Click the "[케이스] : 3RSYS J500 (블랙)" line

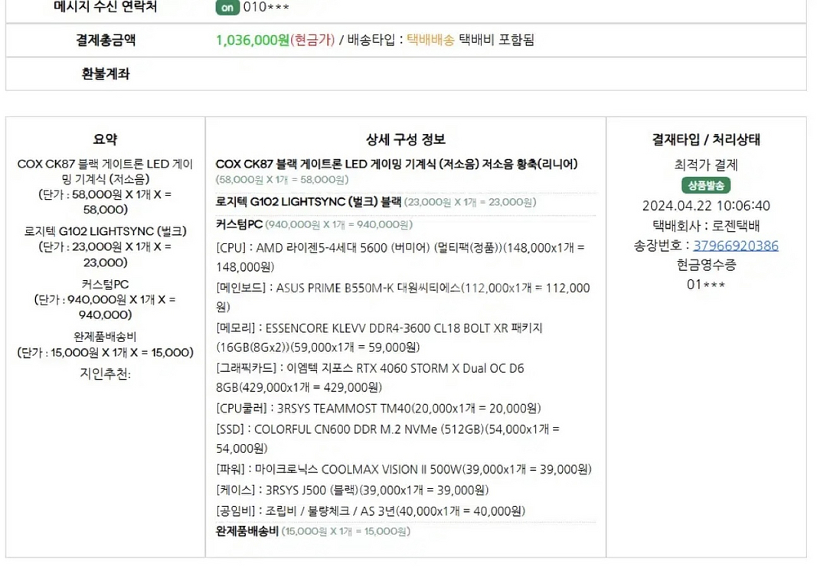tap(352, 490)
